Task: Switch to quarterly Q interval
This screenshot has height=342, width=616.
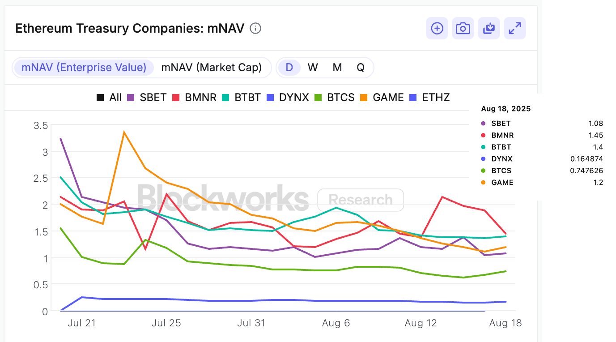Action: pos(361,68)
